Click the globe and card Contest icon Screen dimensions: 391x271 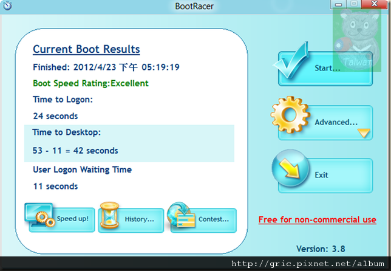[x=181, y=215]
